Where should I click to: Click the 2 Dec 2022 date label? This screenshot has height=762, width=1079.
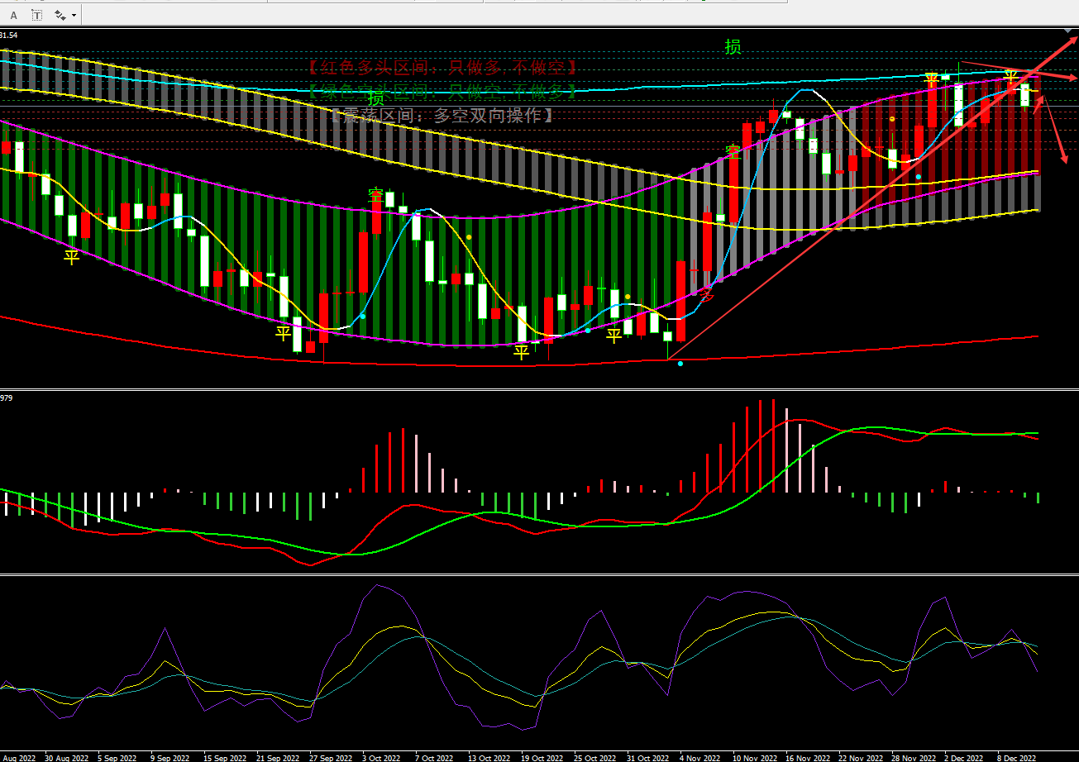coord(963,758)
